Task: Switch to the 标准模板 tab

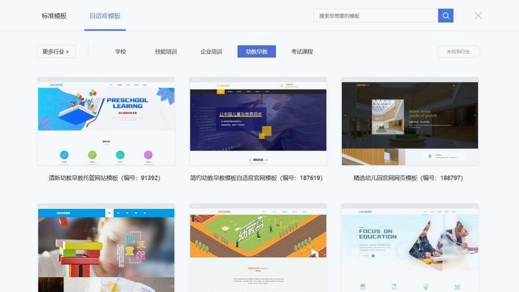Action: 54,16
